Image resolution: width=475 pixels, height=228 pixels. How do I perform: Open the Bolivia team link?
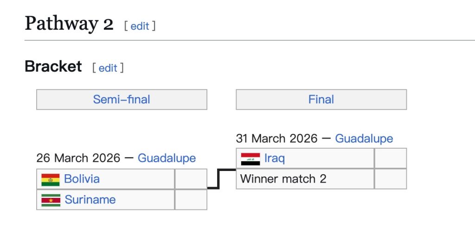(x=82, y=179)
